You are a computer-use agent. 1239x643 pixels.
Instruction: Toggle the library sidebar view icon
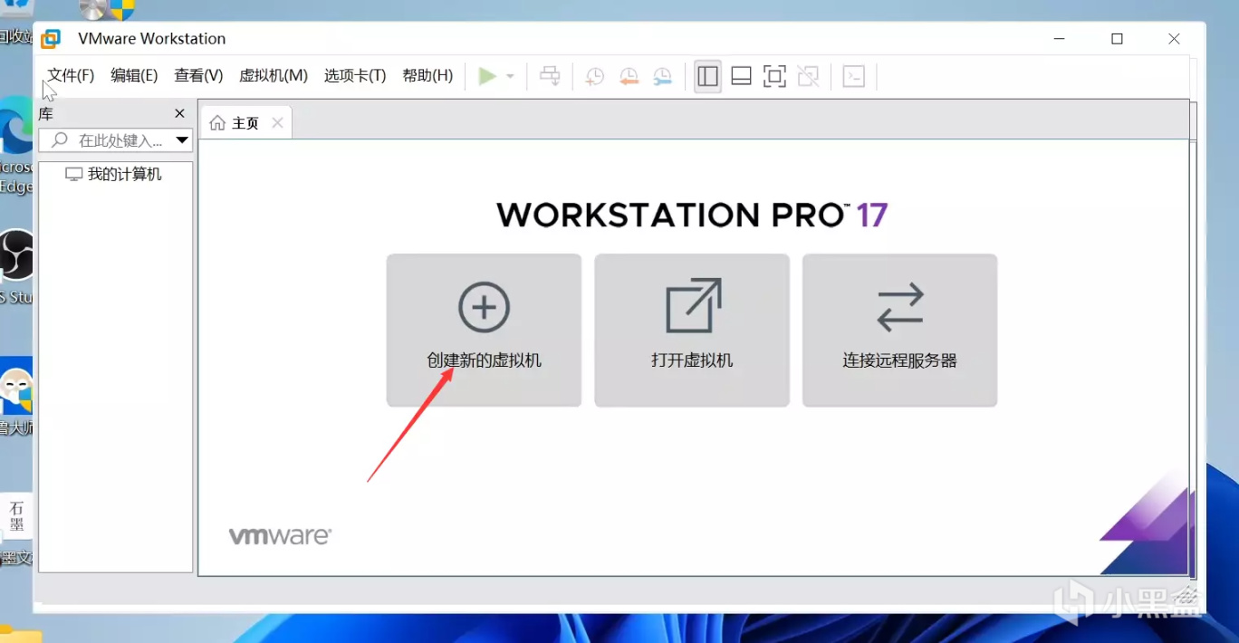[708, 77]
